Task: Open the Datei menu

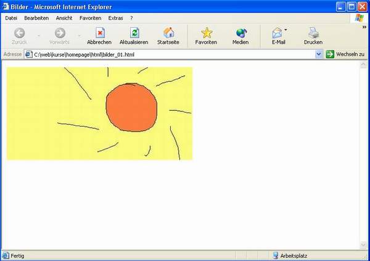Action: tap(11, 18)
